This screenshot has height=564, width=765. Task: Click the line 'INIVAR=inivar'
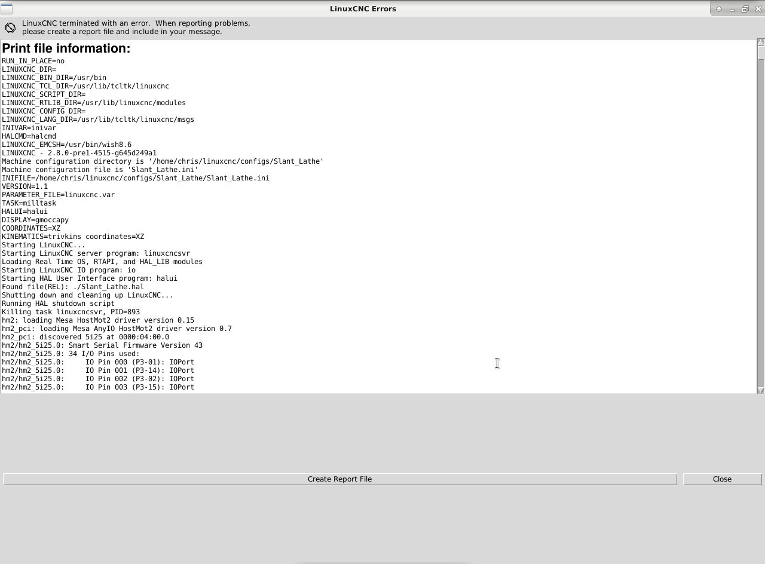click(x=29, y=128)
